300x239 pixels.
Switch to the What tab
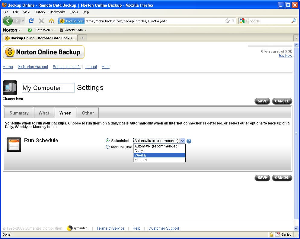[x=44, y=113]
